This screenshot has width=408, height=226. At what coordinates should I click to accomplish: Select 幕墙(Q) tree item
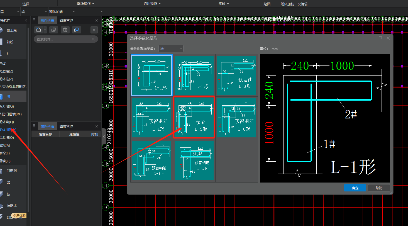coord(5,161)
